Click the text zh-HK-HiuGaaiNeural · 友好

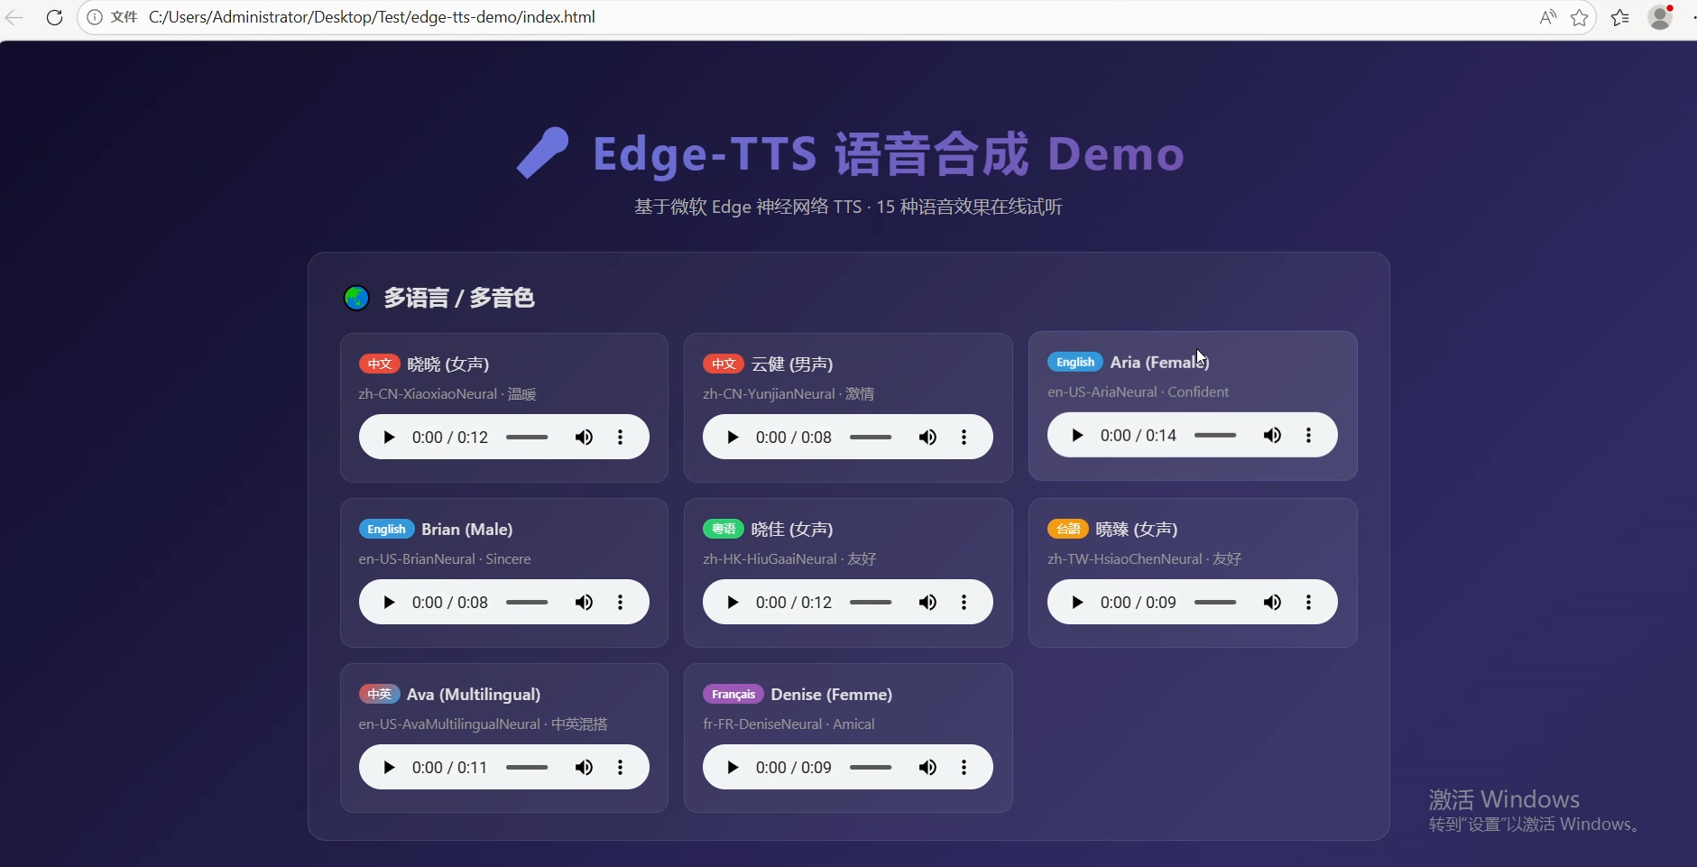pyautogui.click(x=789, y=559)
